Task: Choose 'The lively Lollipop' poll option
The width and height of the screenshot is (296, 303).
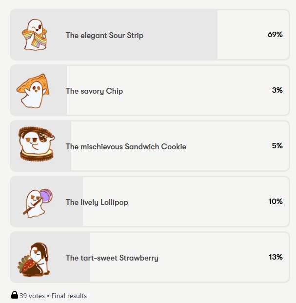Action: point(150,201)
